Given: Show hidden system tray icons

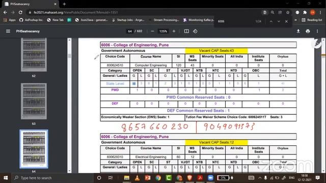Looking at the screenshot, I should (260, 178).
